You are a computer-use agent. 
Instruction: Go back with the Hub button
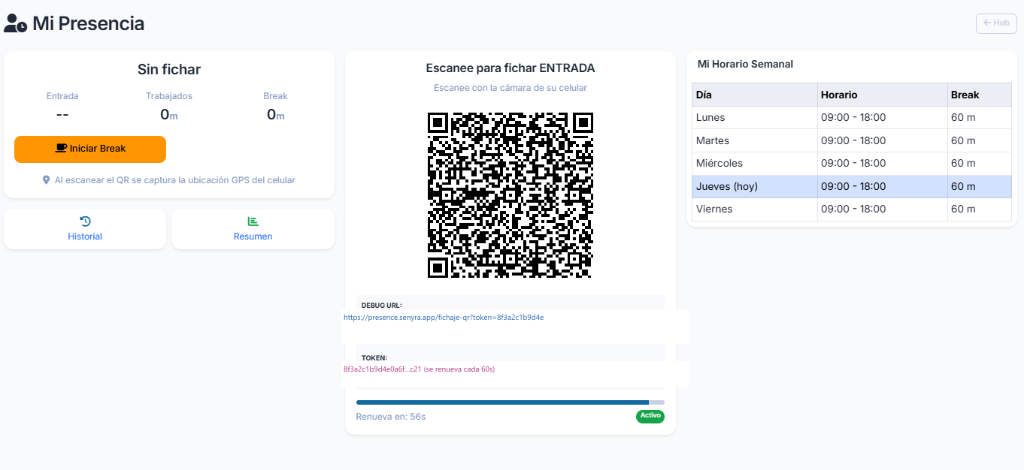coord(996,23)
